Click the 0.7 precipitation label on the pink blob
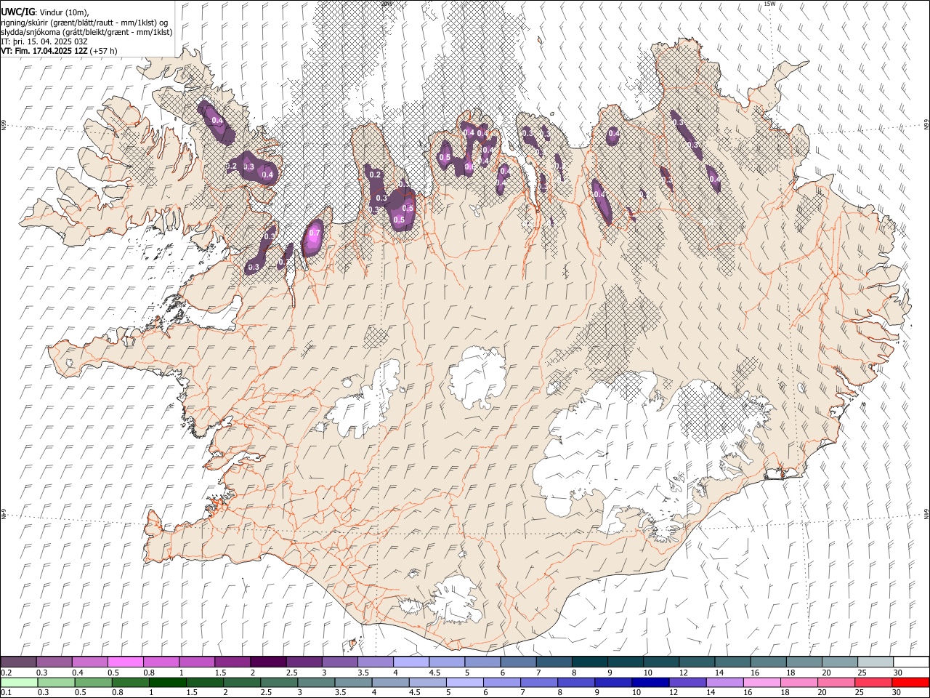The image size is (930, 698). tap(314, 233)
